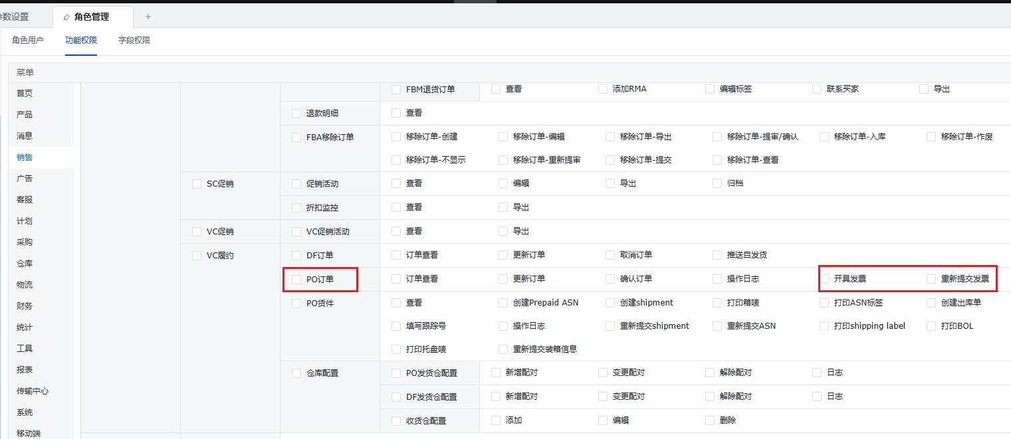Screen dimensions: 1011x439
Task: Open a new tab with the plus icon
Action: click(x=148, y=17)
